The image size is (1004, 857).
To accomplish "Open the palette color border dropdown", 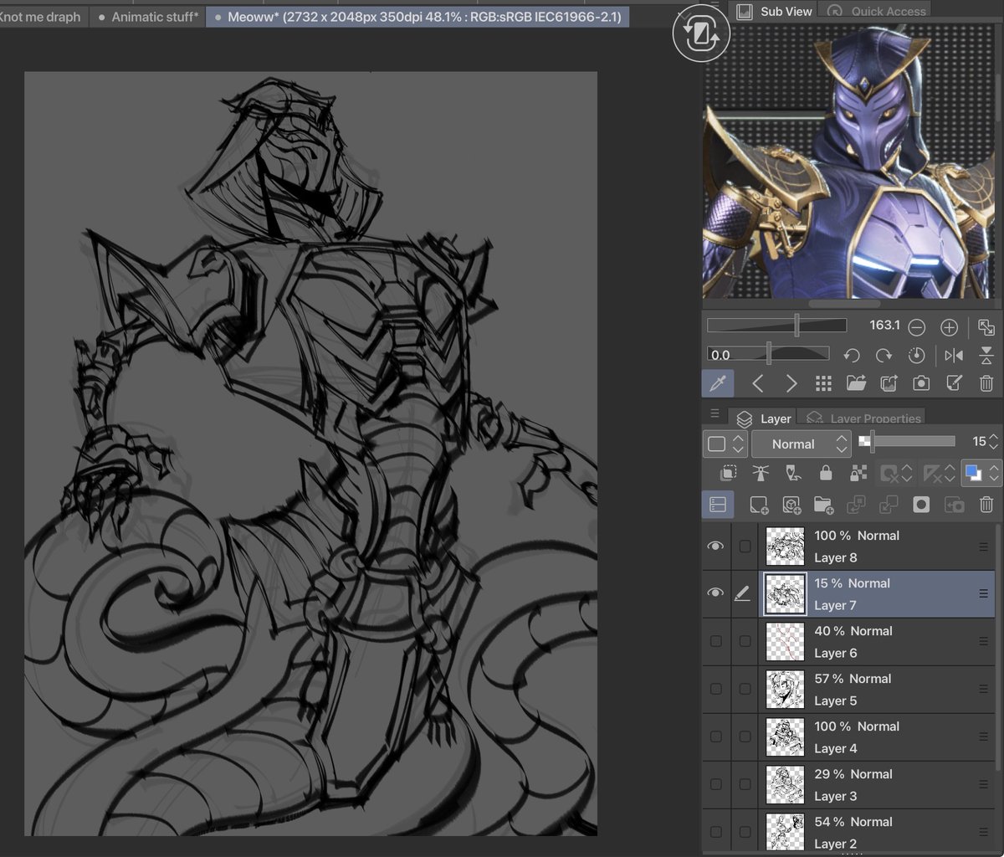I will coord(725,444).
